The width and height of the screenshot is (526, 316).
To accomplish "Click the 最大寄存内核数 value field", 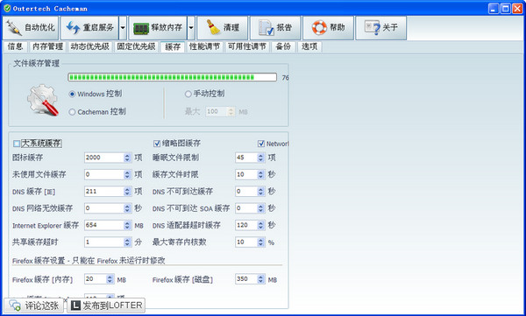I will 246,242.
